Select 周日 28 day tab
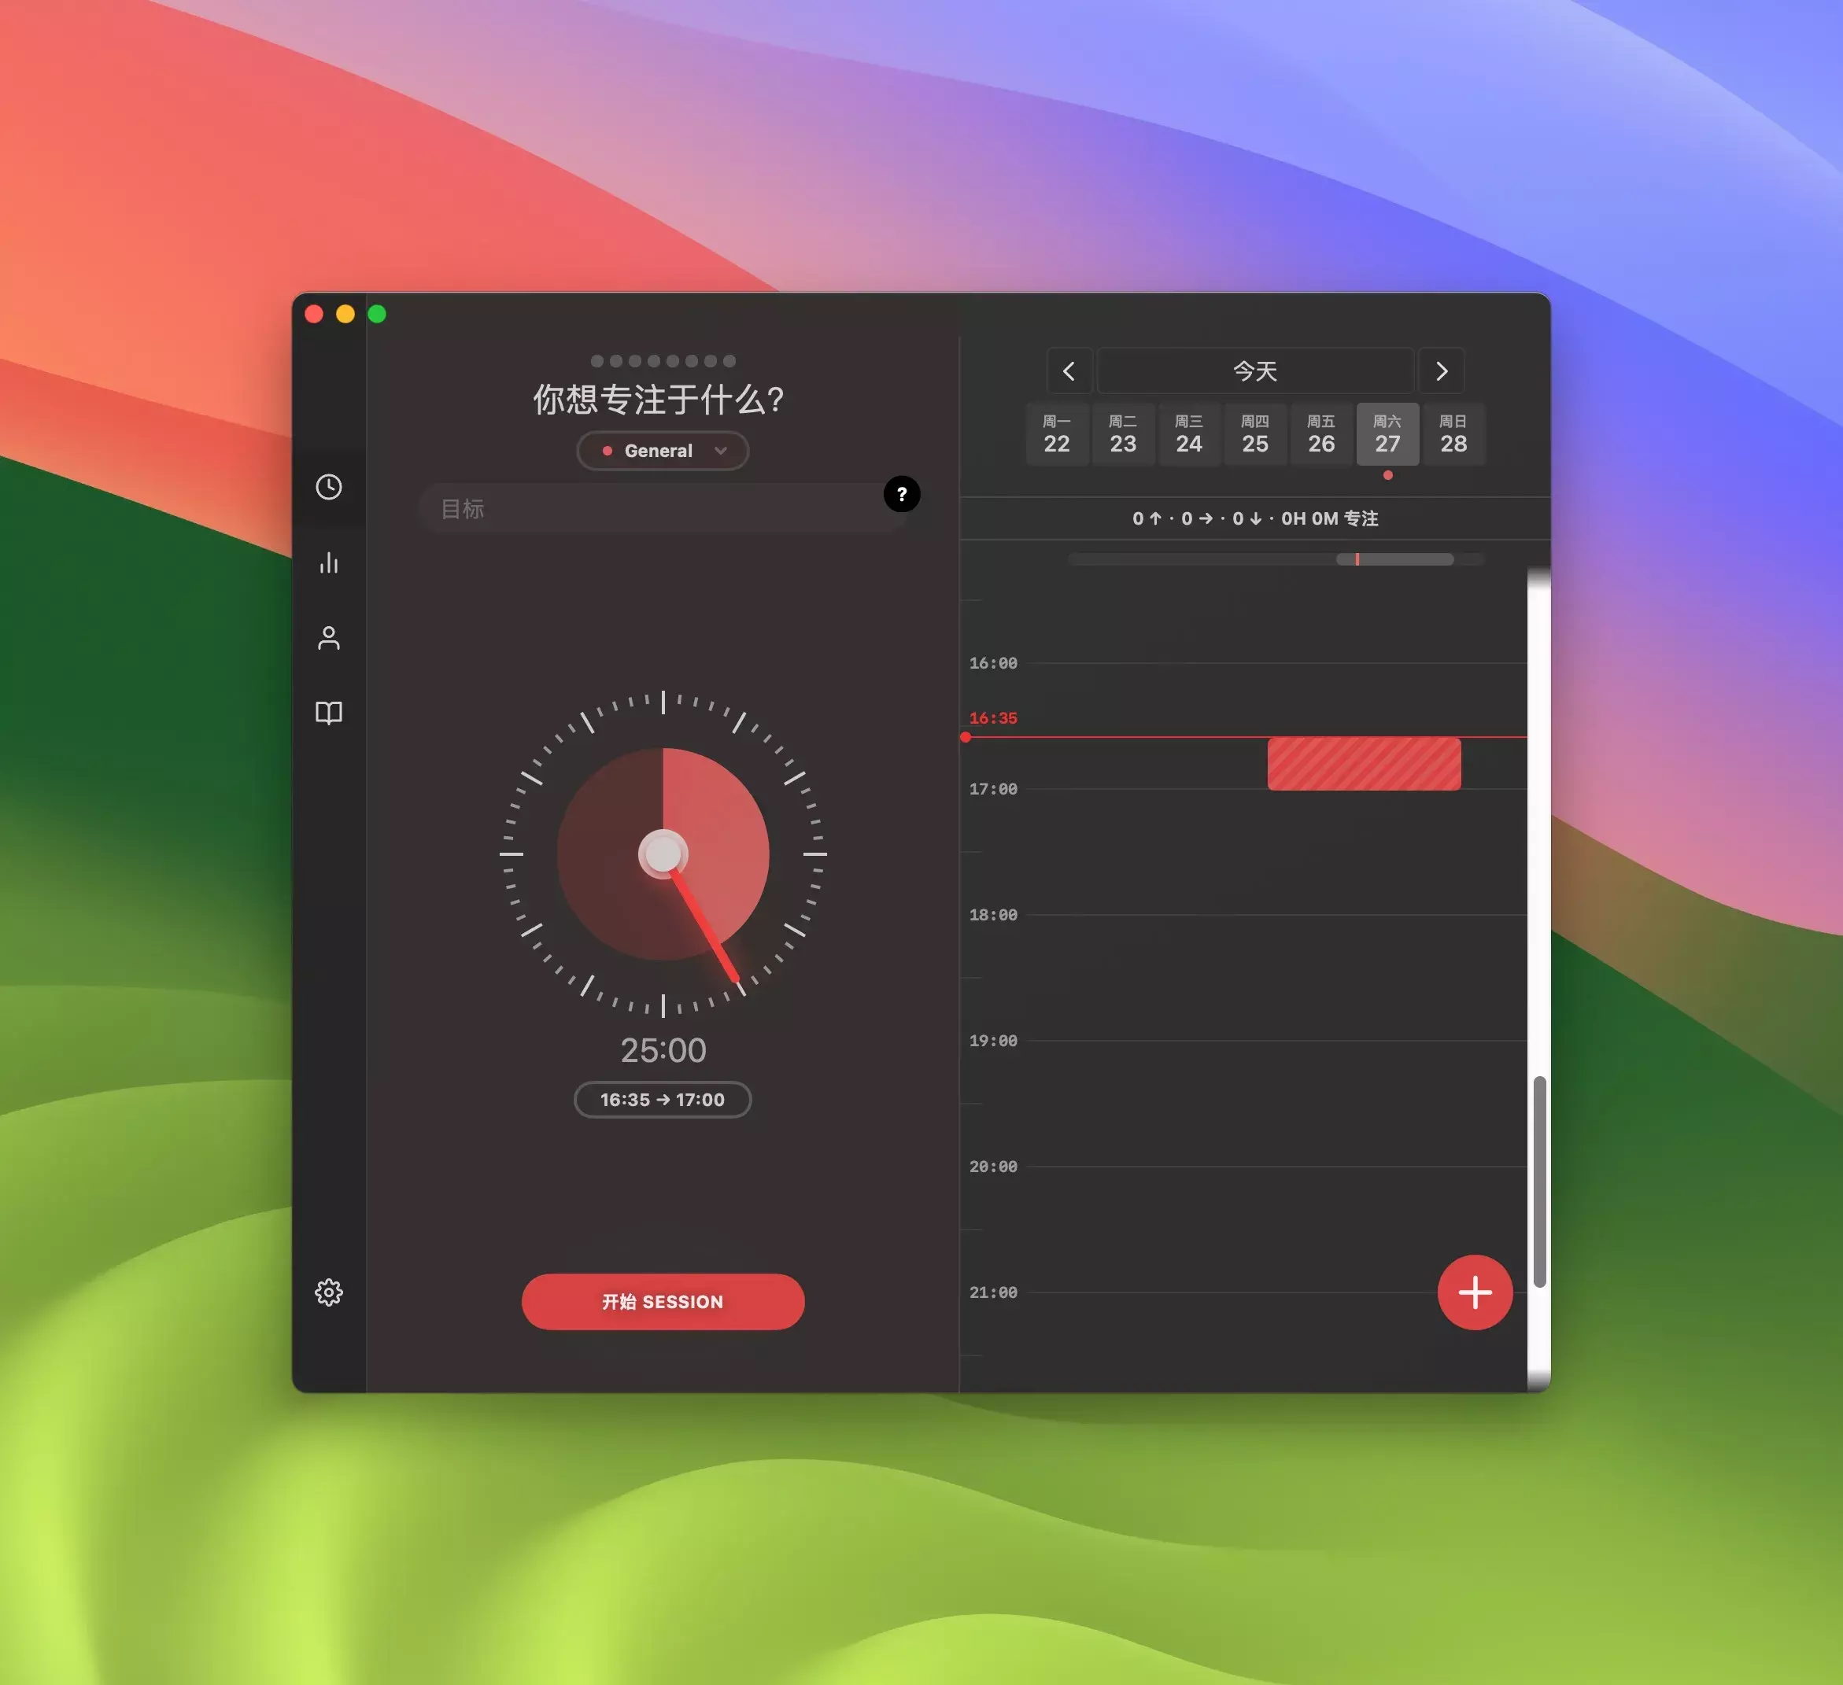 (1453, 434)
